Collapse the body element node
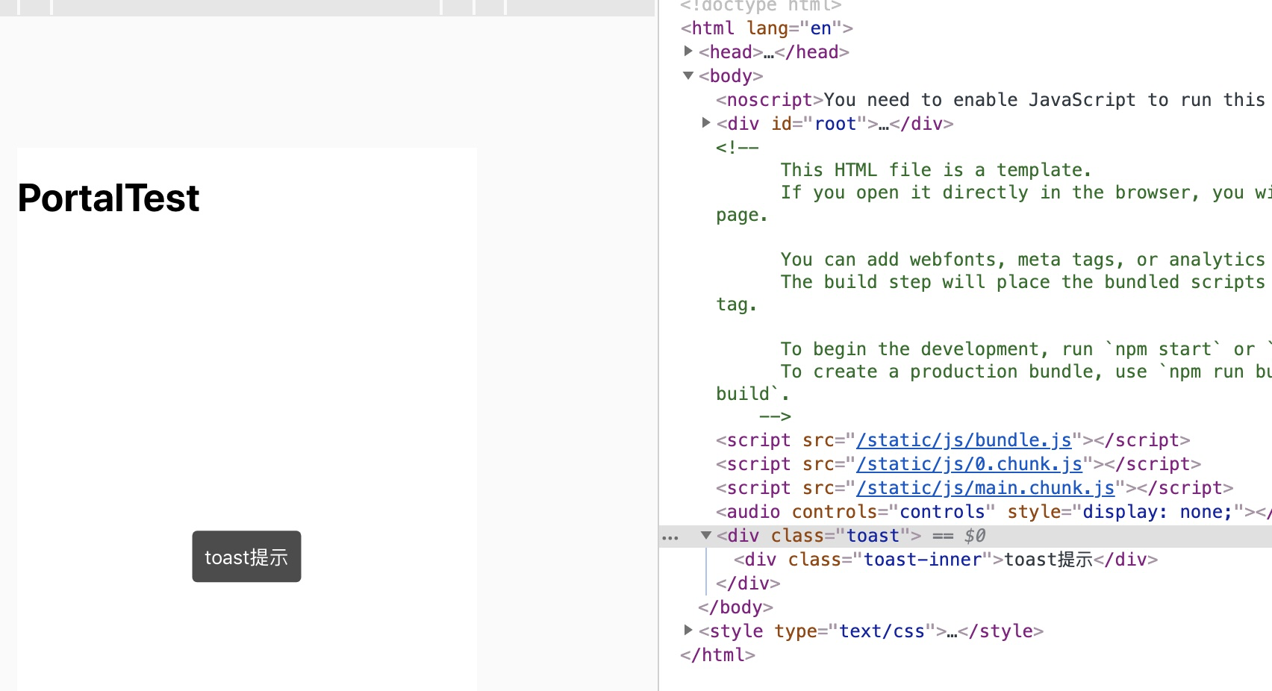This screenshot has height=691, width=1272. point(688,75)
